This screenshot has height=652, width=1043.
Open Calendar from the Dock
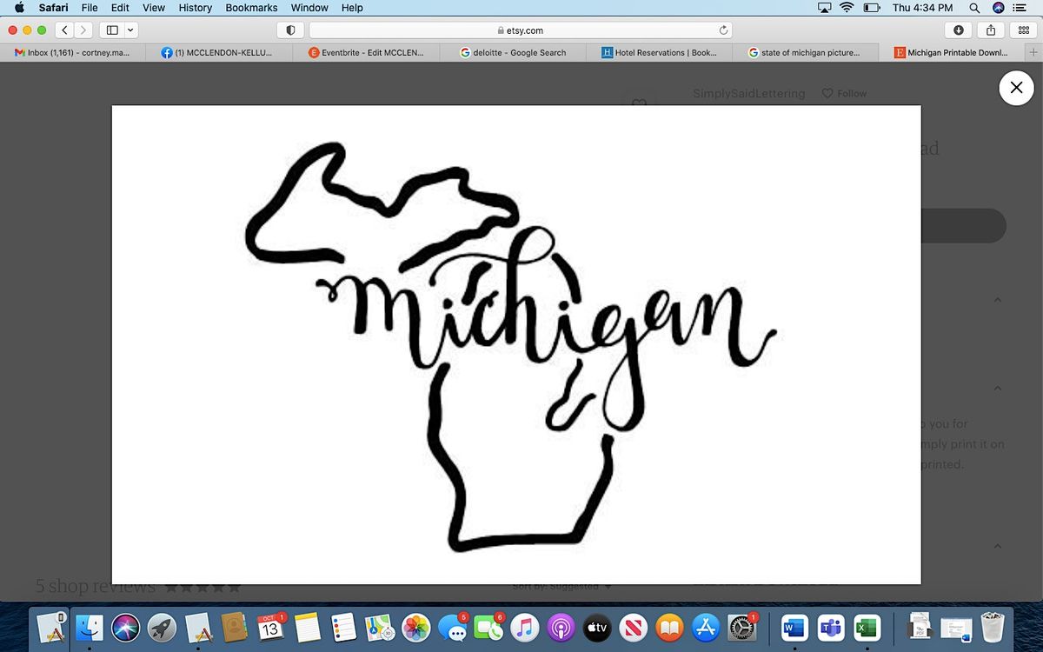point(269,628)
